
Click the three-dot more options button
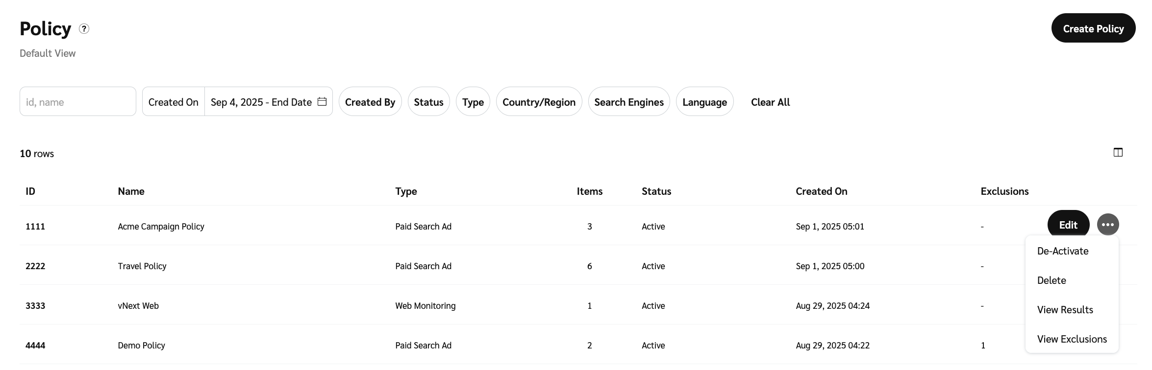1107,225
